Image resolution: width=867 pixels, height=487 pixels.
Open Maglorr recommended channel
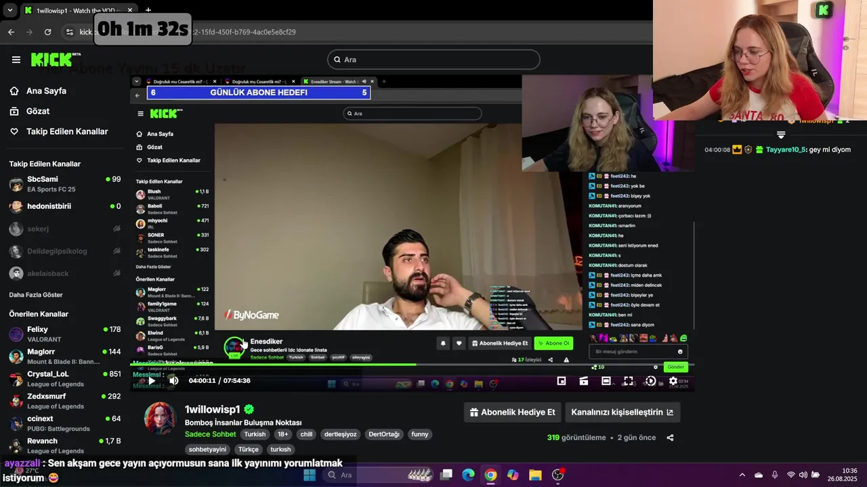(x=64, y=356)
